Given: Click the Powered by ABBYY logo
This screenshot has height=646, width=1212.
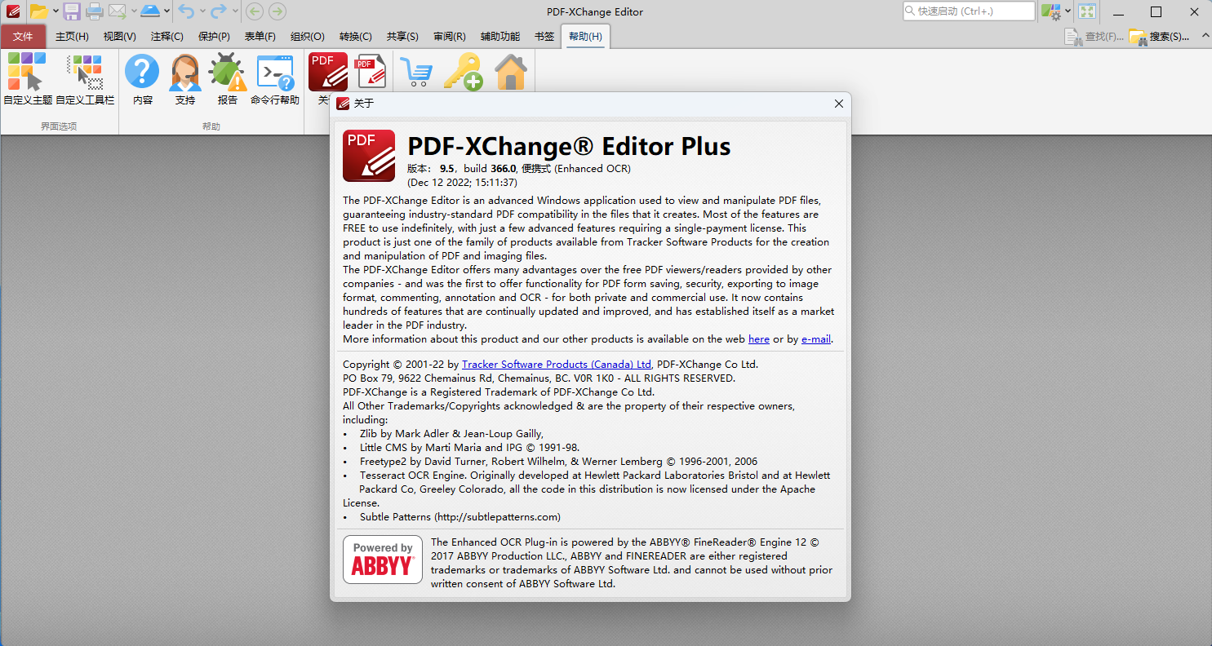Looking at the screenshot, I should 383,560.
